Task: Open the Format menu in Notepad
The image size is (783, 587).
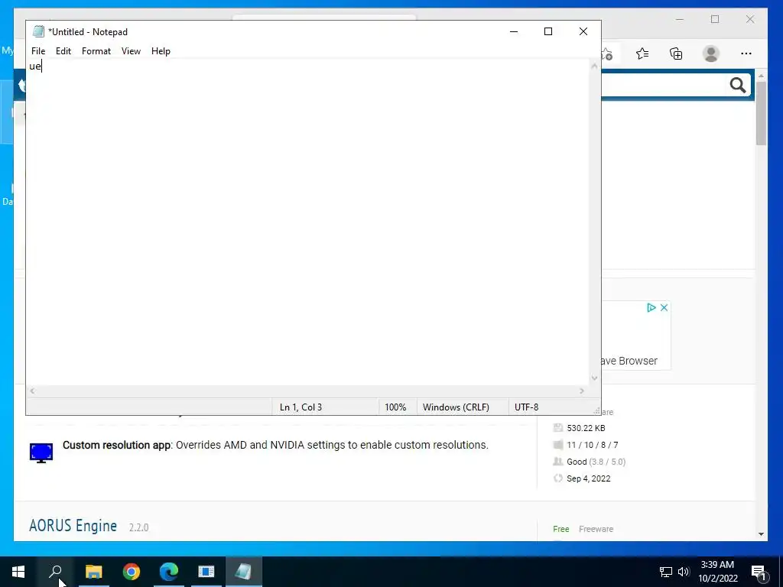Action: coord(96,51)
